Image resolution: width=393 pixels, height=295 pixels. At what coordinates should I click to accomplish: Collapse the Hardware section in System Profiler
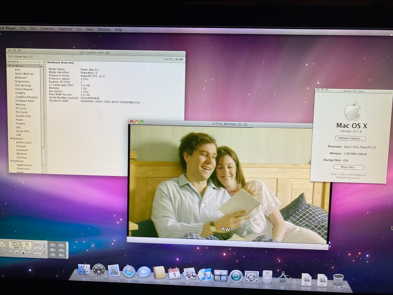pos(9,66)
